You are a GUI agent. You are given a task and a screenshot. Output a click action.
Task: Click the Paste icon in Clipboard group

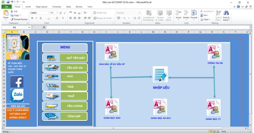point(6,13)
